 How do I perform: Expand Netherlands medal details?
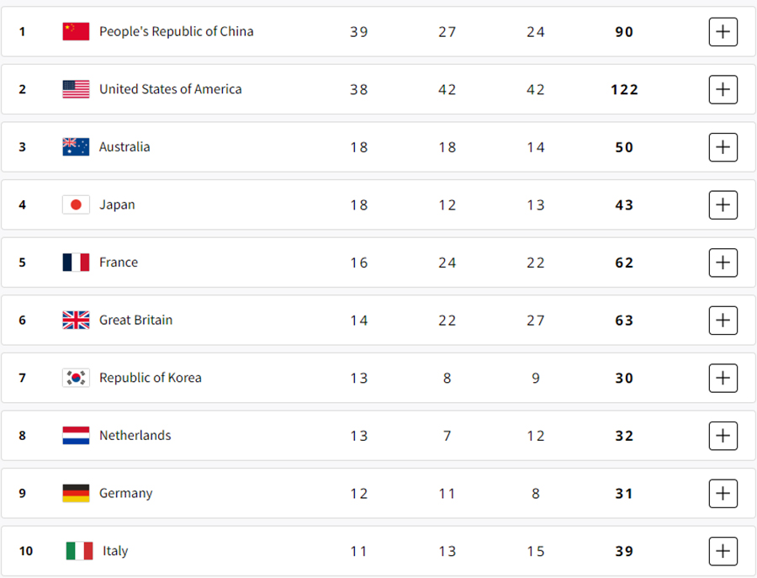point(723,436)
